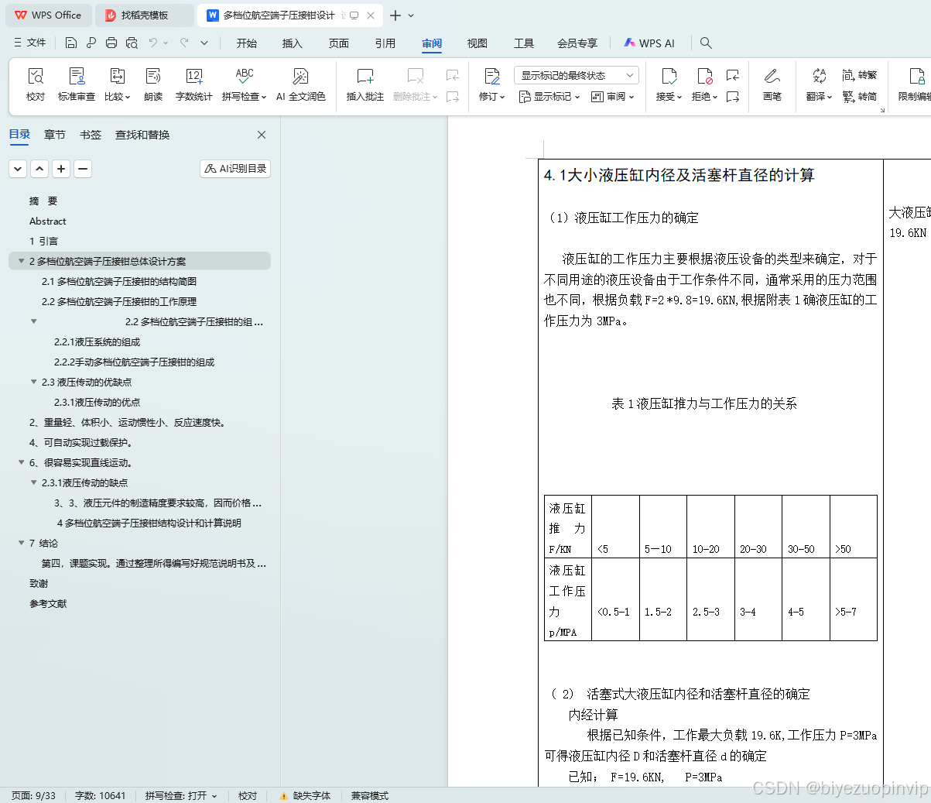931x803 pixels.
Task: Jump to 参考文献 in the outline
Action: click(x=48, y=603)
